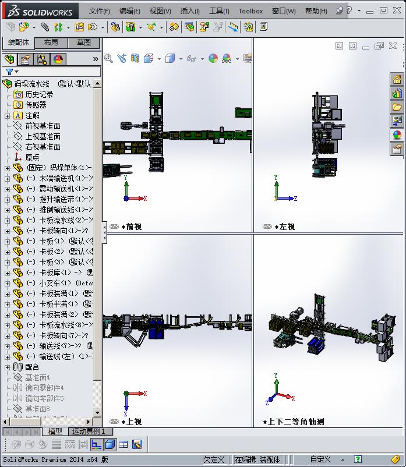Viewport: 406px width, 467px height.
Task: Toggle link views chain icon in 前视 viewport
Action: [x=114, y=227]
